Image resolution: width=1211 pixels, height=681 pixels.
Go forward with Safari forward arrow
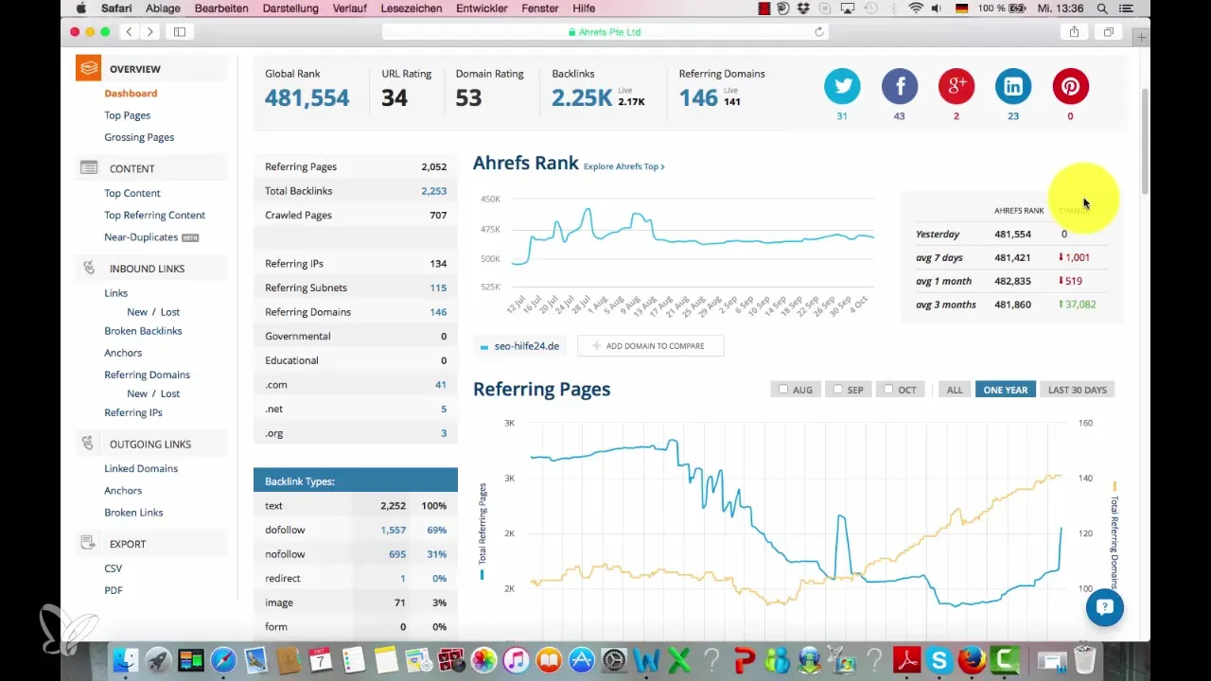point(150,31)
